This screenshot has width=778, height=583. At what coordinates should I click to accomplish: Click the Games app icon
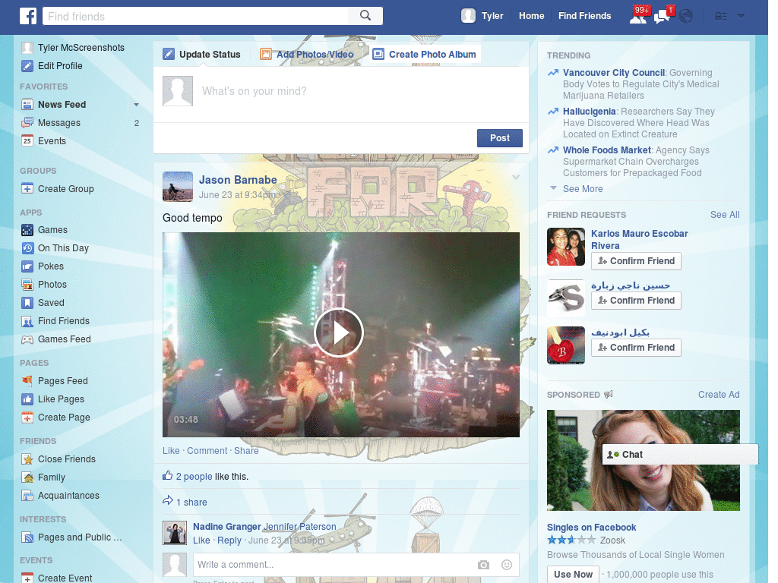click(27, 230)
